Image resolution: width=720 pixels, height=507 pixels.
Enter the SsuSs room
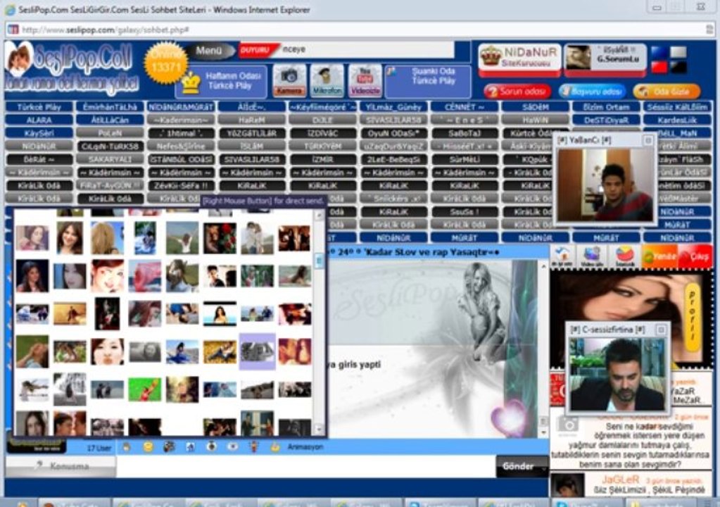[x=465, y=212]
